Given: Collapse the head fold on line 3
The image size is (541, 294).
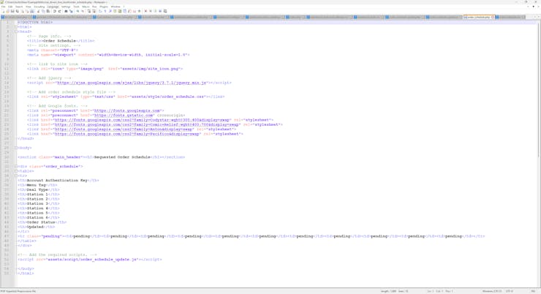Looking at the screenshot, I should pyautogui.click(x=16, y=31).
